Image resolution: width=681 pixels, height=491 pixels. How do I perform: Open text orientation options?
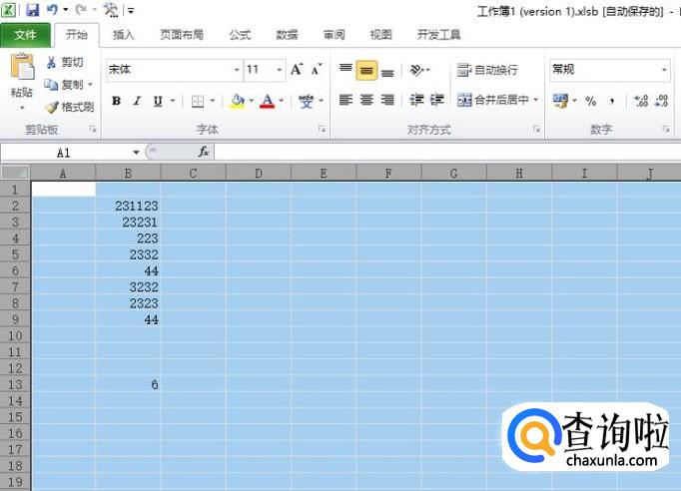[x=419, y=70]
